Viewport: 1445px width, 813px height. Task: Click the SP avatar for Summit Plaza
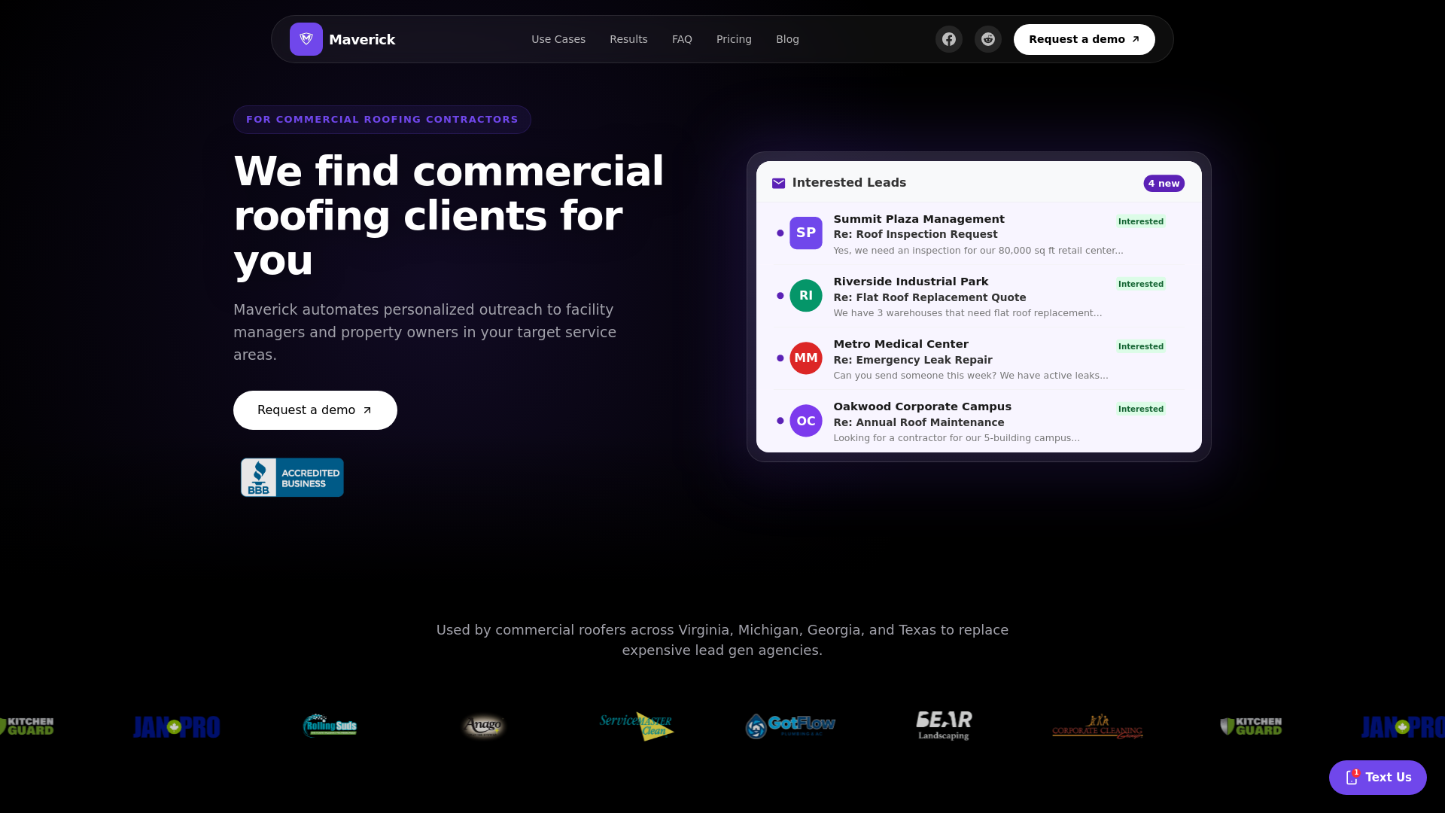point(806,233)
